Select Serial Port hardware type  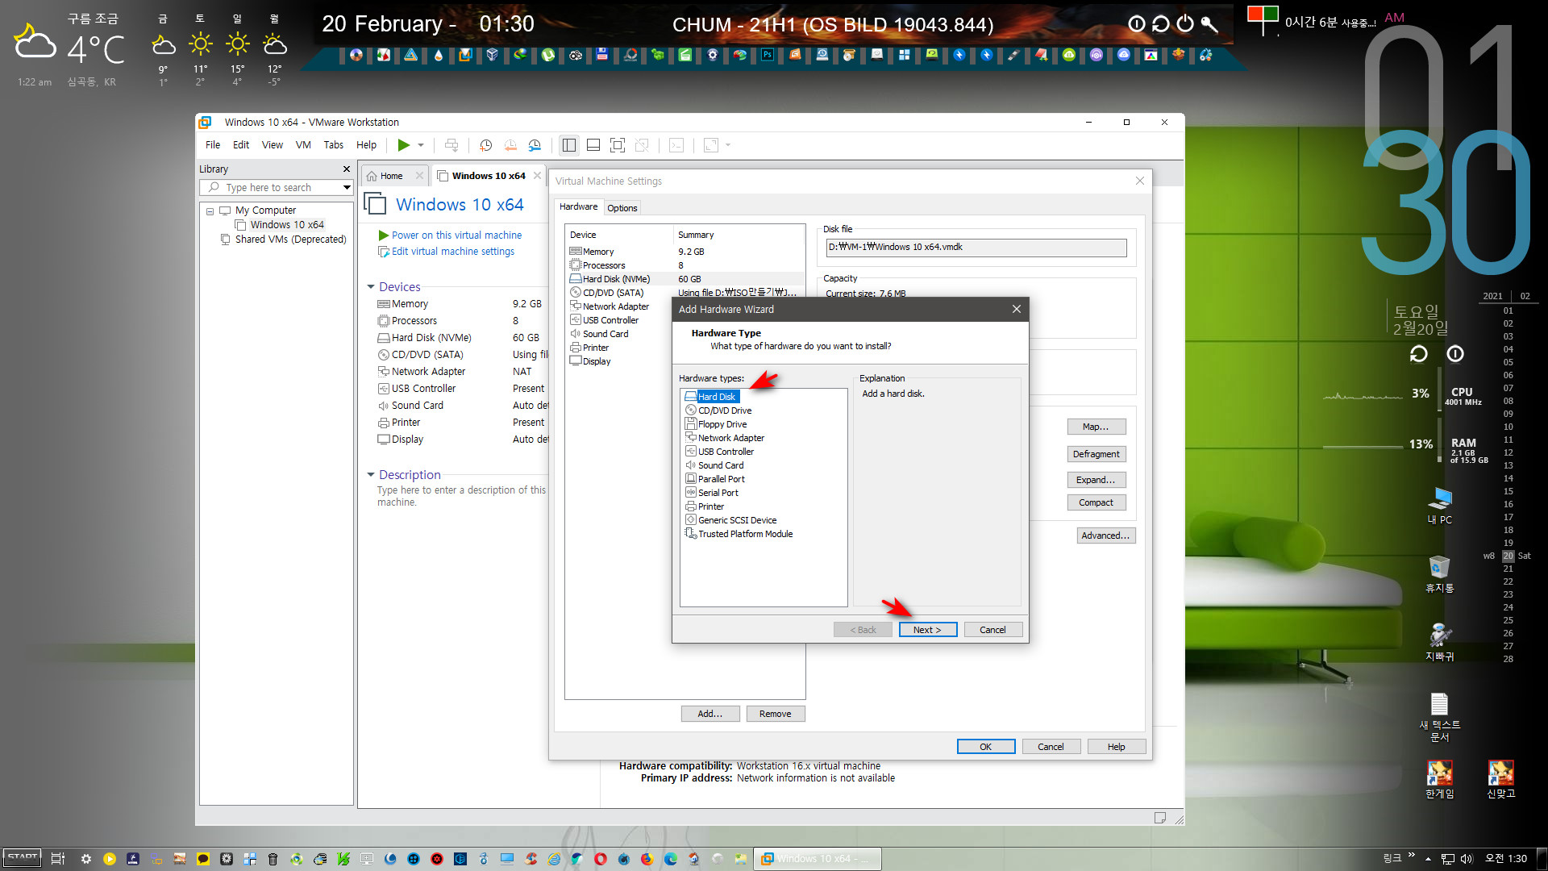pyautogui.click(x=718, y=493)
